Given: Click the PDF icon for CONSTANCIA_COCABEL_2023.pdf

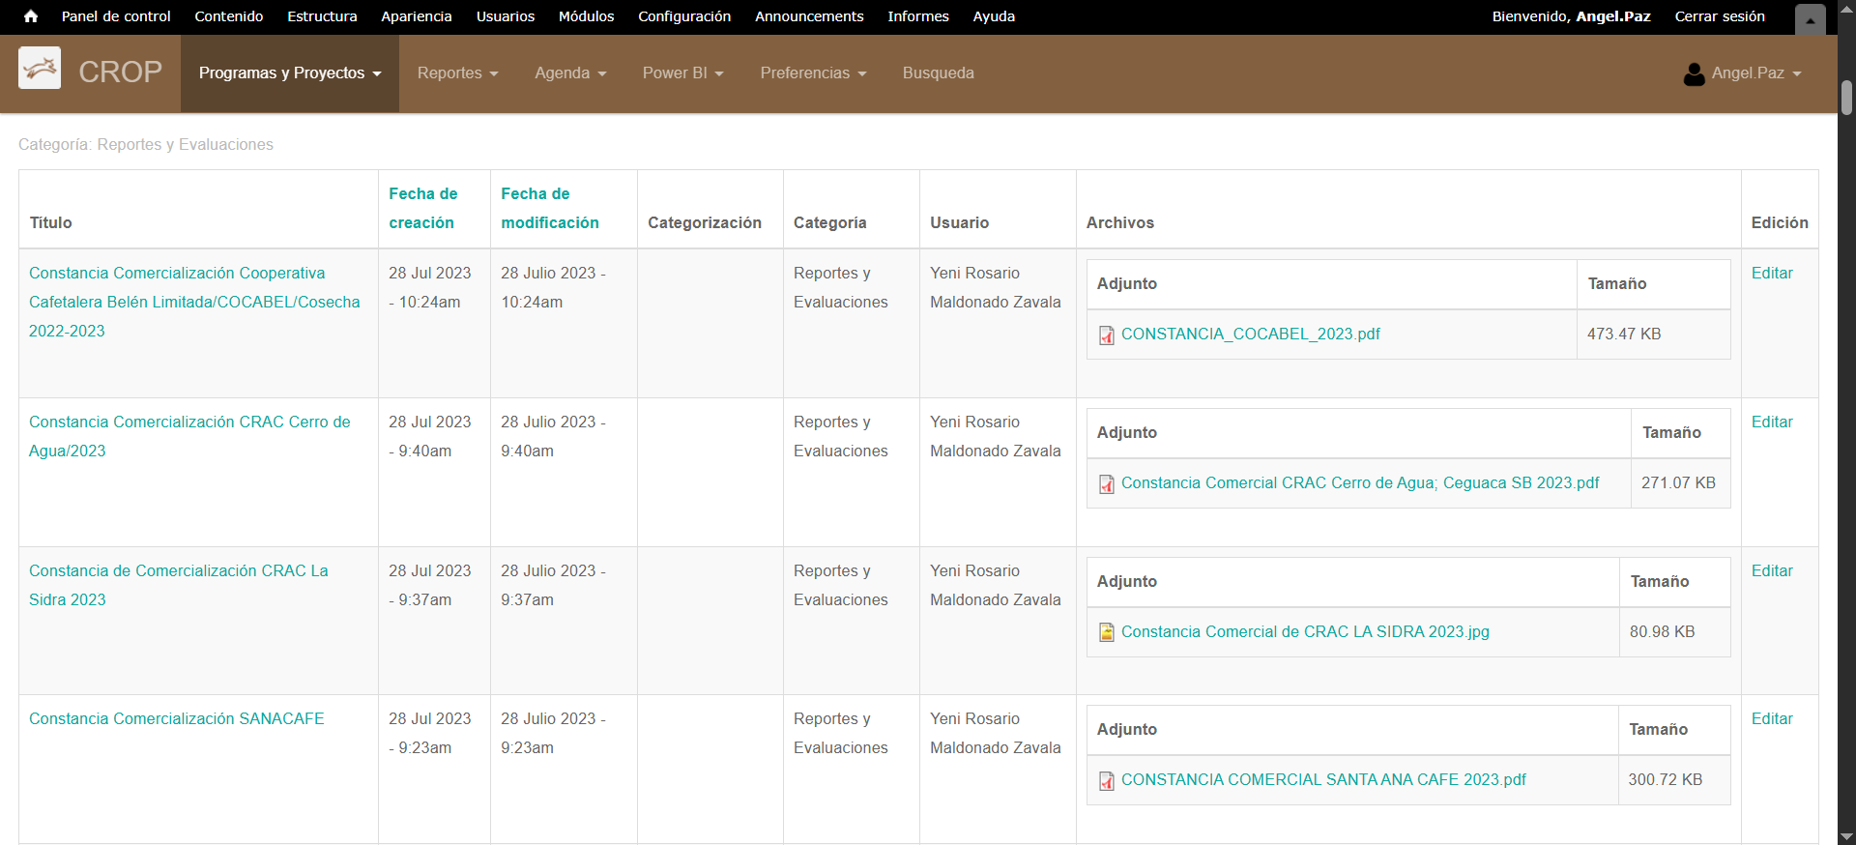Looking at the screenshot, I should [1107, 335].
